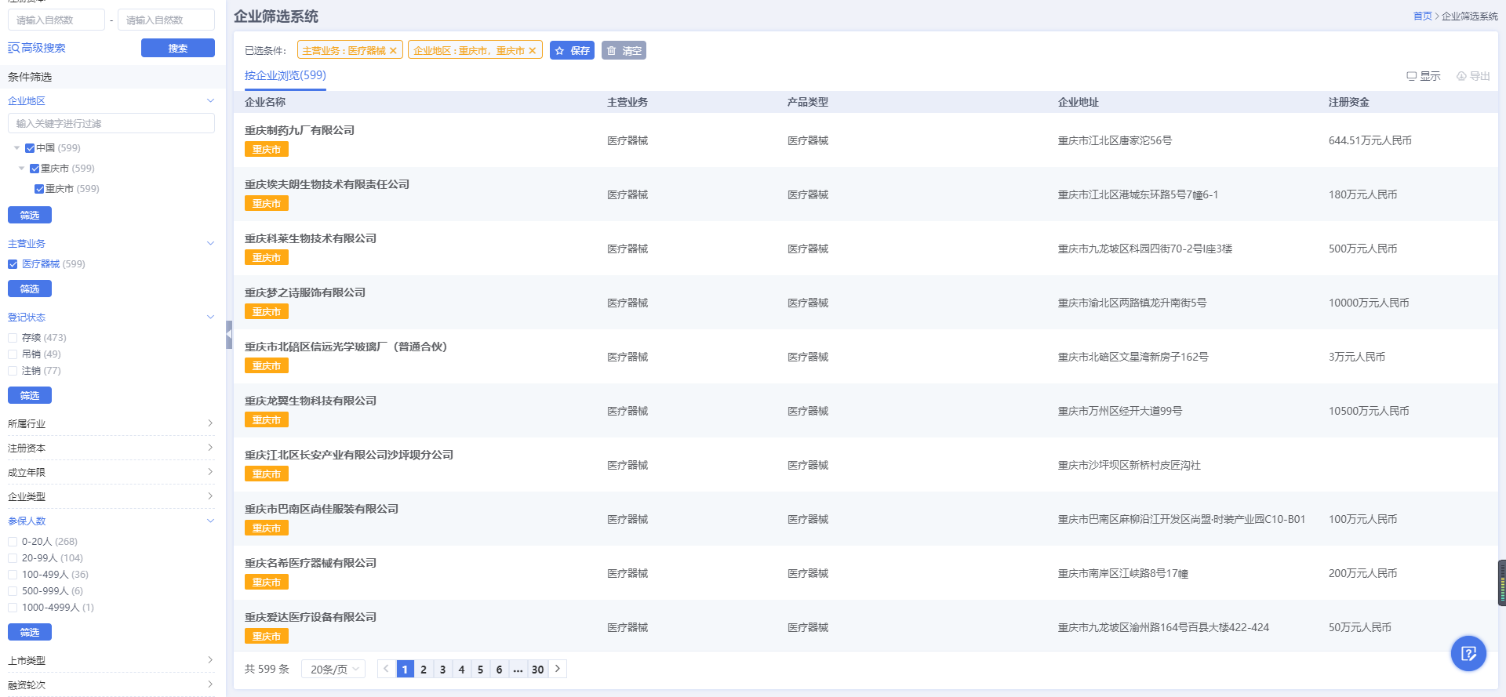Go to results page 2
The width and height of the screenshot is (1506, 697).
coord(424,669)
